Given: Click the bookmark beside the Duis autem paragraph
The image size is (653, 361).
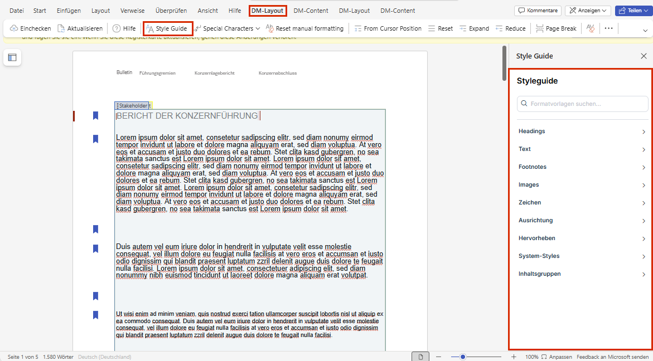Looking at the screenshot, I should [x=95, y=248].
